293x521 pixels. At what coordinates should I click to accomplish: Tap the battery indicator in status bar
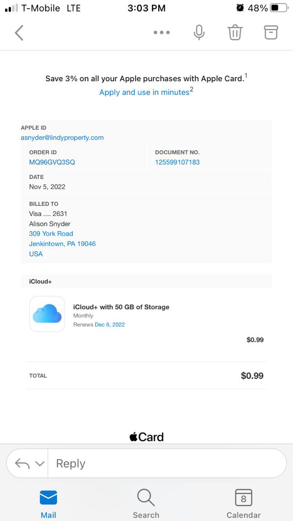(x=279, y=8)
